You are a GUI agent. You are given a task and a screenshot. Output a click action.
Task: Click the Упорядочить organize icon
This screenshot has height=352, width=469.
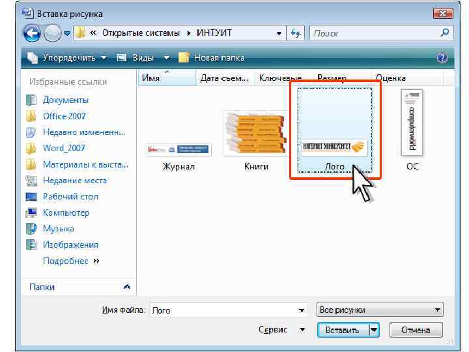[33, 57]
